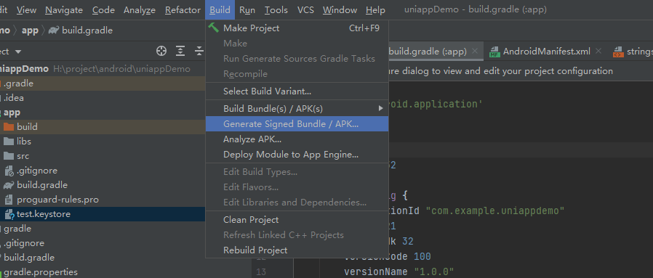Screen dimensions: 653x278
Task: Click the AndroidManifest.xml tab file icon
Action: coord(494,52)
